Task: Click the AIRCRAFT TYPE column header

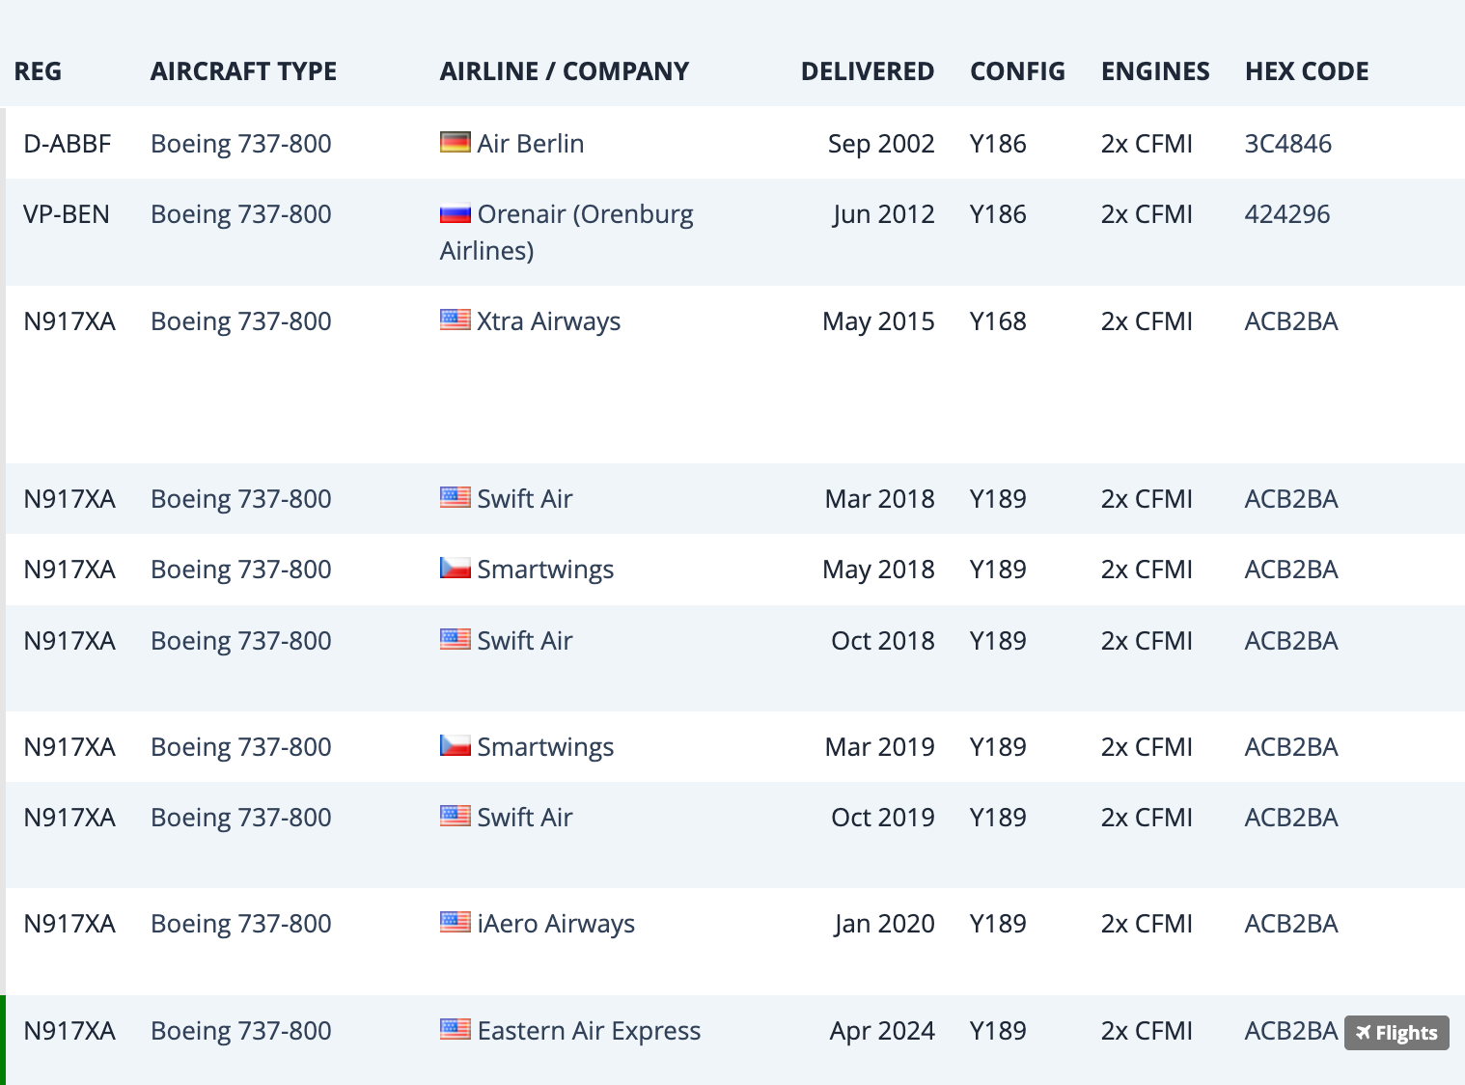Action: pyautogui.click(x=244, y=71)
